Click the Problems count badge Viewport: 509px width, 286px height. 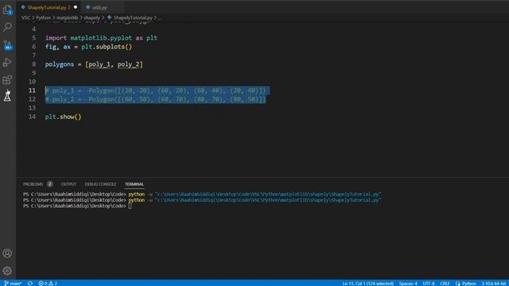[49, 184]
